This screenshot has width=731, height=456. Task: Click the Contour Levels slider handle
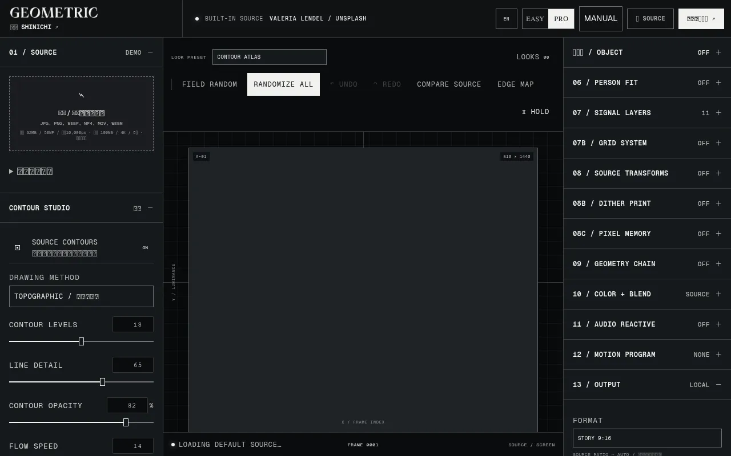point(81,341)
